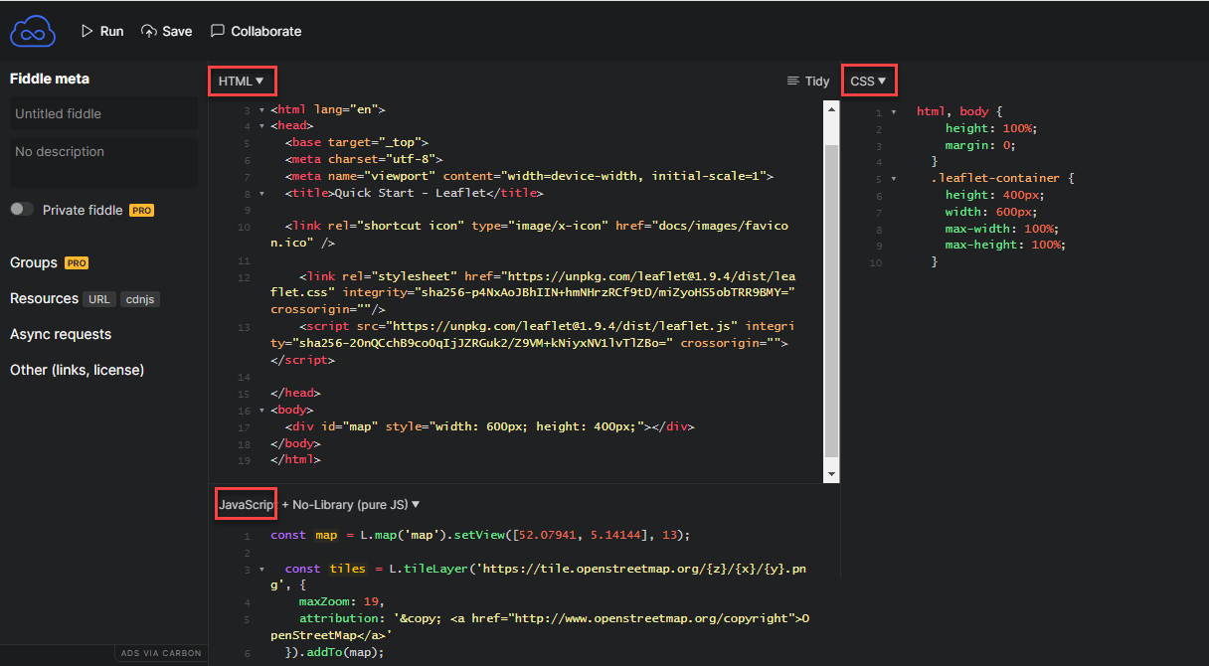
Task: Open the Groups section
Action: [x=34, y=262]
